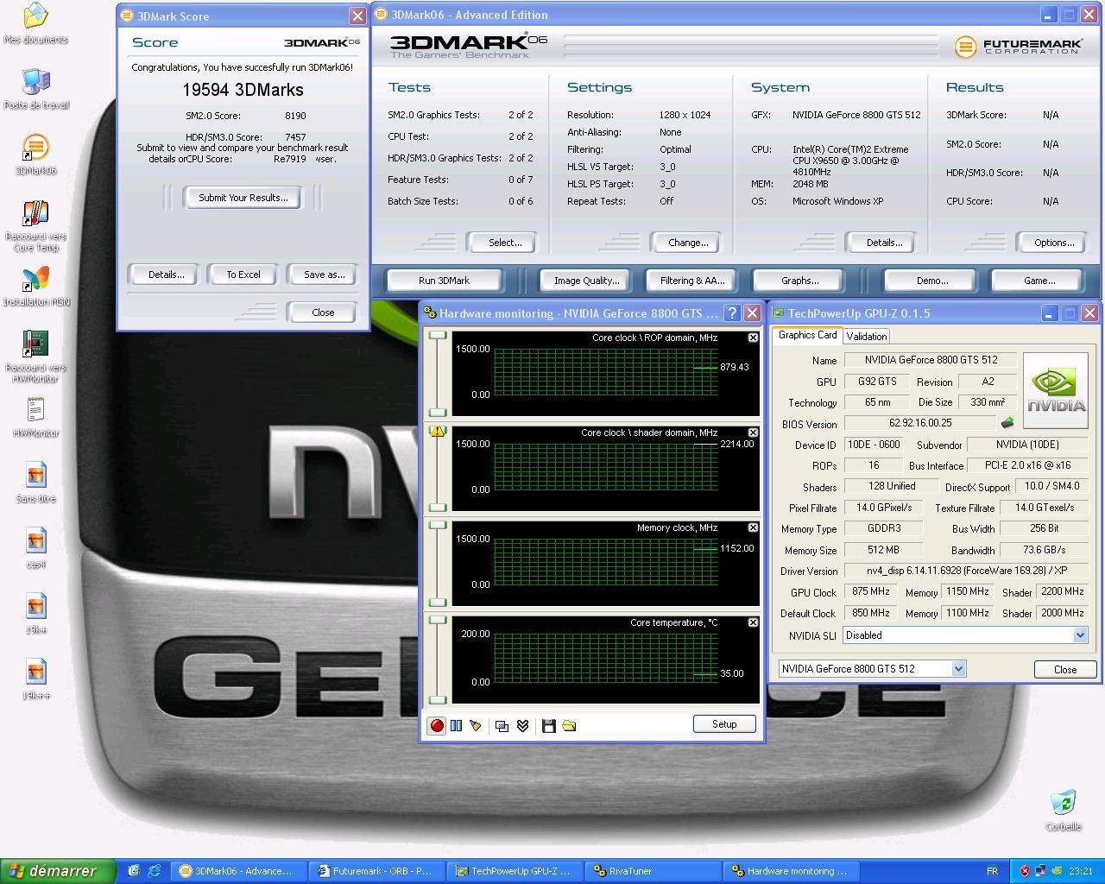Viewport: 1105px width, 884px height.
Task: Export the score with To Excel
Action: 243,275
